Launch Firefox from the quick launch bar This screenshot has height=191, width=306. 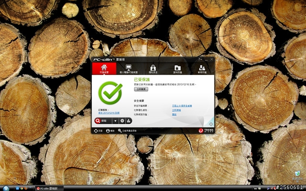pyautogui.click(x=26, y=188)
